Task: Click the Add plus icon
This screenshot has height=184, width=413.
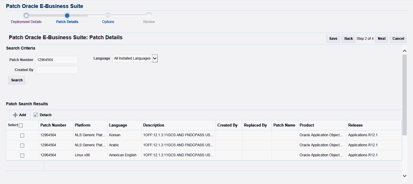Action: coord(15,115)
